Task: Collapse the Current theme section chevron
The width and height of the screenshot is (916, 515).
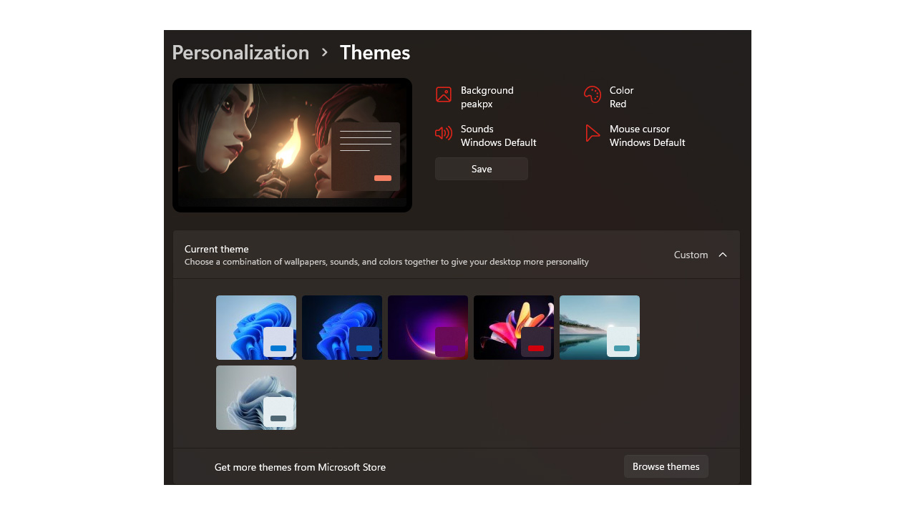Action: point(723,255)
